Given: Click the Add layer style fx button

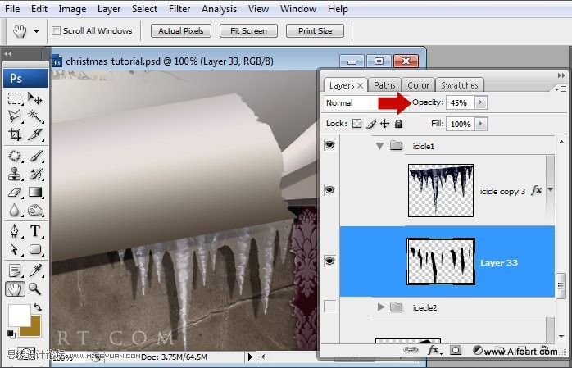Looking at the screenshot, I should click(434, 350).
